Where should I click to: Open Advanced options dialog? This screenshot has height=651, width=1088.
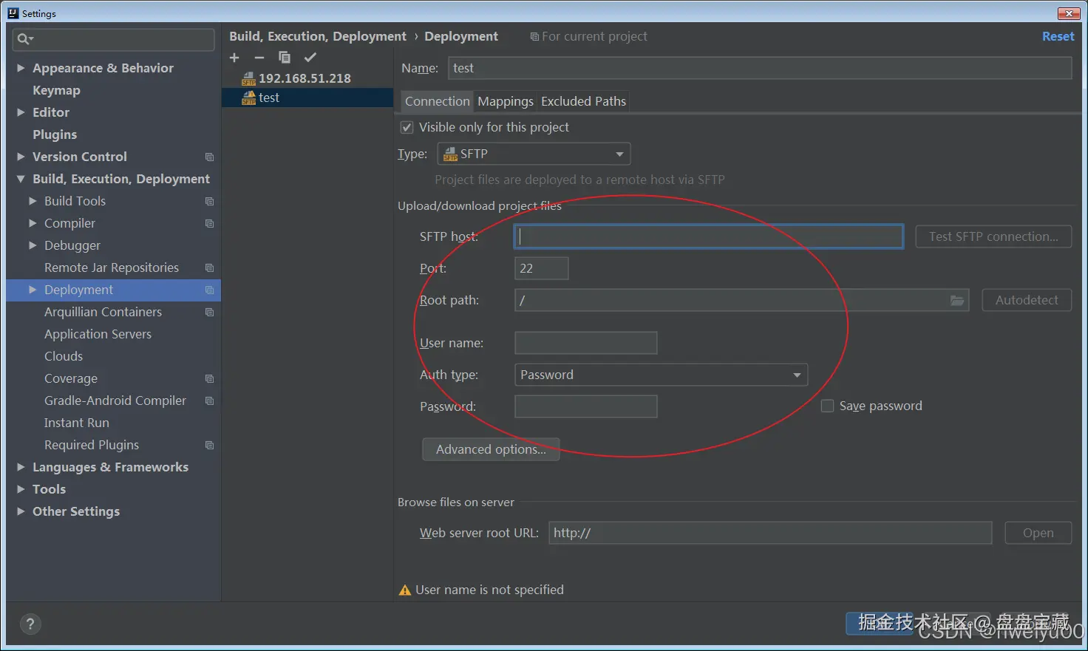(491, 449)
